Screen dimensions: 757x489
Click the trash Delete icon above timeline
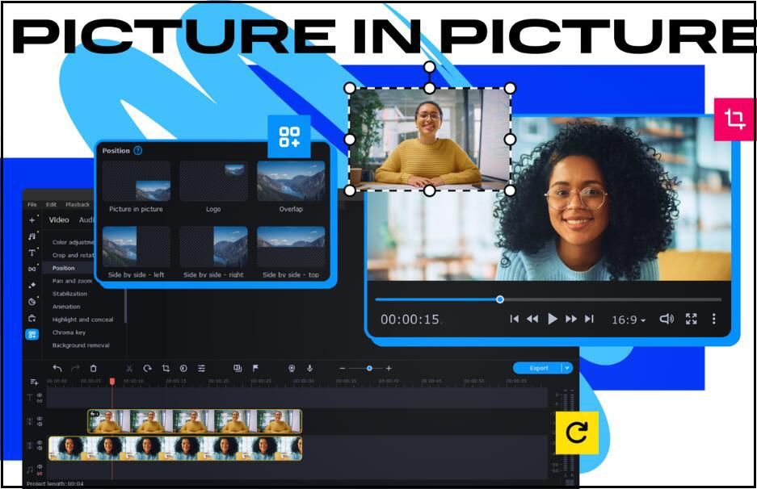(93, 368)
